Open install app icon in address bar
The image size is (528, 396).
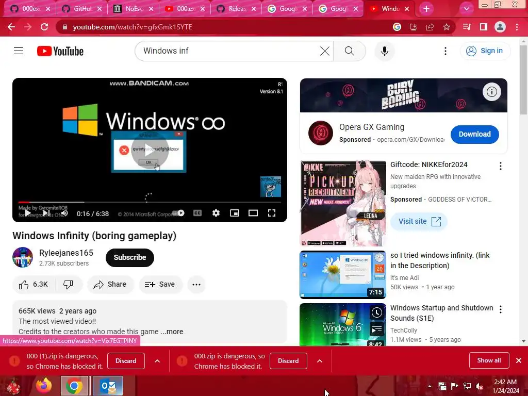(414, 27)
